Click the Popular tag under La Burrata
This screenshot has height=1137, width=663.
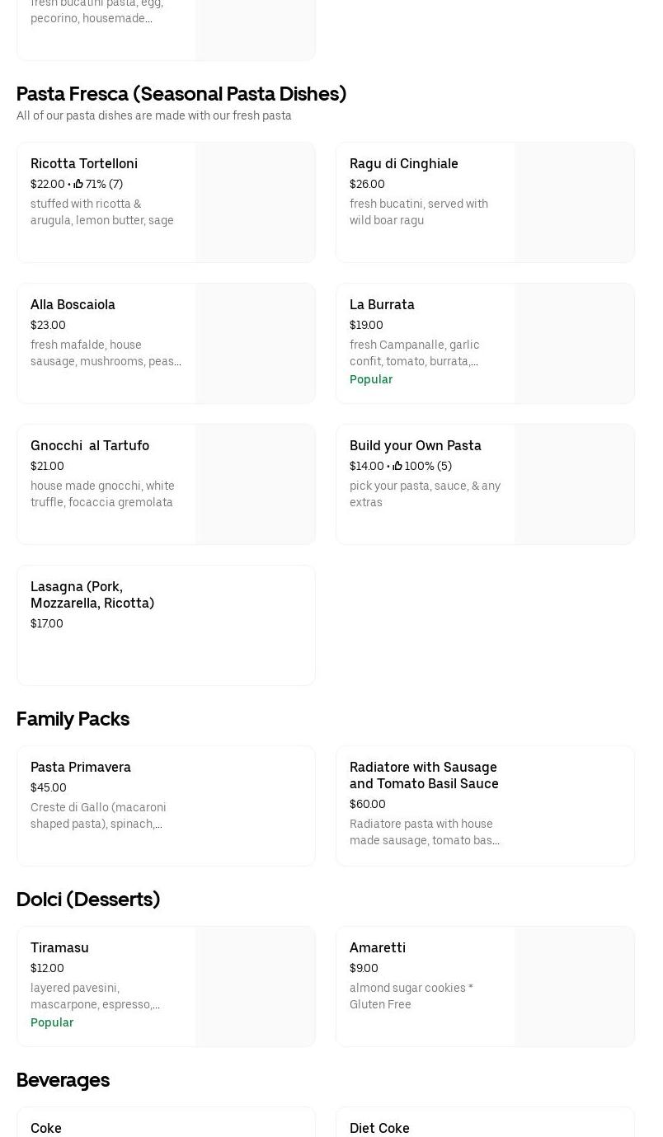click(371, 380)
